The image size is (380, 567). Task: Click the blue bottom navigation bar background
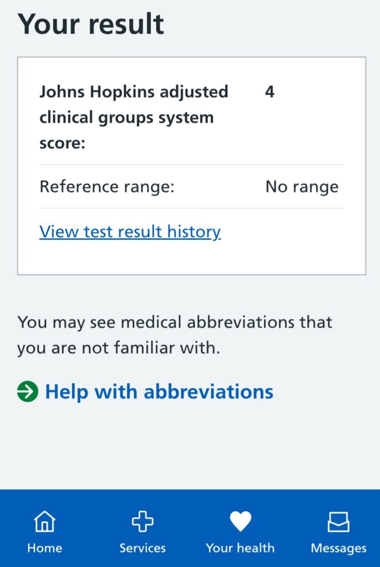pos(191,501)
